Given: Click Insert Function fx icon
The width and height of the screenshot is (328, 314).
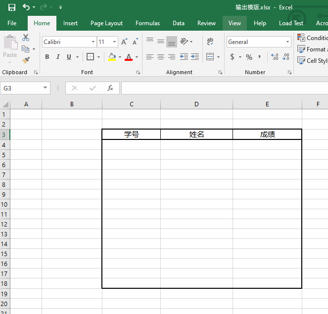Looking at the screenshot, I should 110,88.
